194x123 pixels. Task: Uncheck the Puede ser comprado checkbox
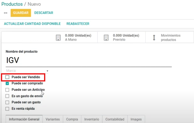click(7, 83)
